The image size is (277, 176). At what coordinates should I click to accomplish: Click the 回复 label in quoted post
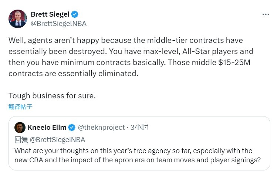pos(21,139)
